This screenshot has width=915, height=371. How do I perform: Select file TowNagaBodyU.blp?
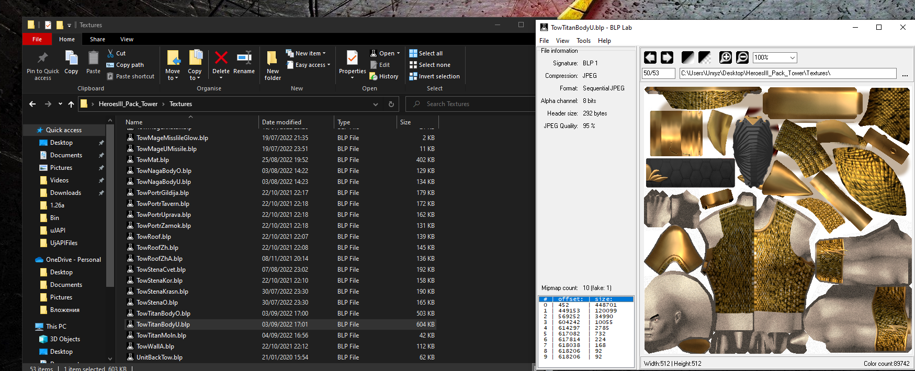coord(164,182)
